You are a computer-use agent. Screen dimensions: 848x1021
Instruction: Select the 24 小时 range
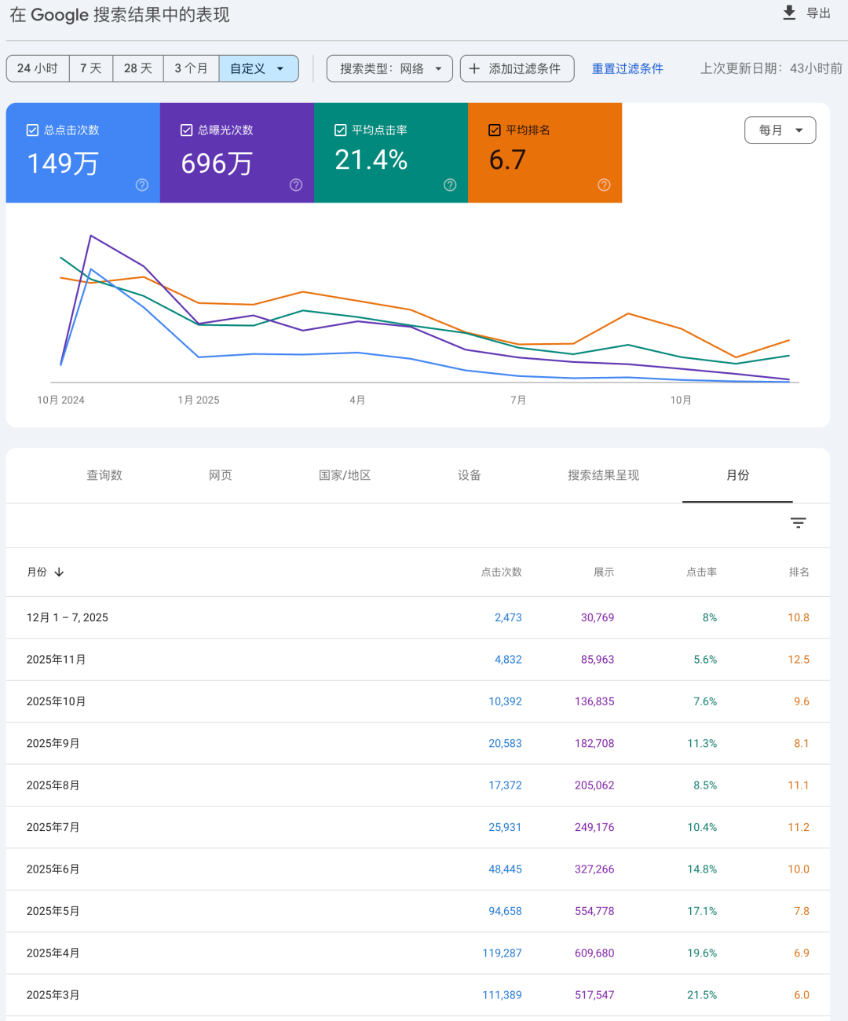(38, 68)
